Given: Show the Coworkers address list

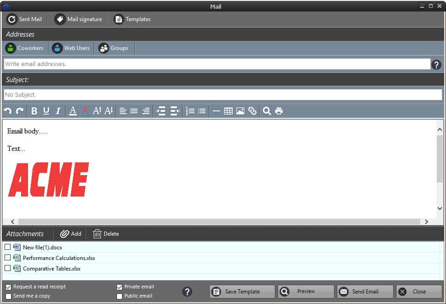Looking at the screenshot, I should 24,48.
